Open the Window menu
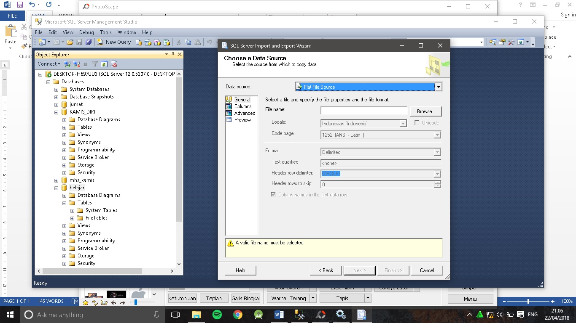Image resolution: width=576 pixels, height=323 pixels. (x=127, y=32)
